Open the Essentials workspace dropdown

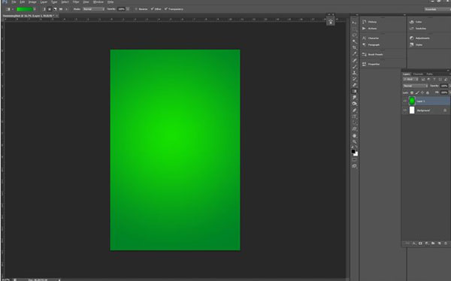tap(437, 9)
